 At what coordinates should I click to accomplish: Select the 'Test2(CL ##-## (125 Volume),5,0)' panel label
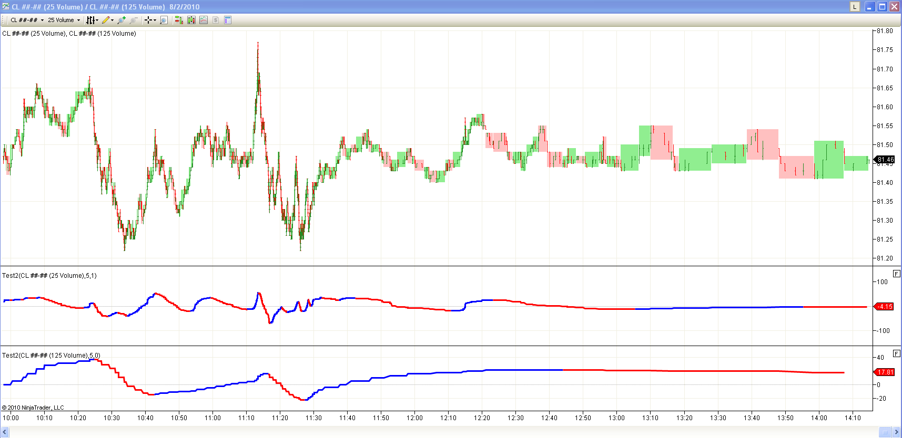[x=51, y=356]
